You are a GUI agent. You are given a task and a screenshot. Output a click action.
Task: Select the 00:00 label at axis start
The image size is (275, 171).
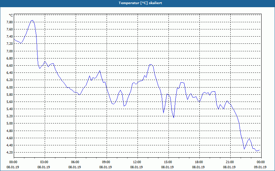(13, 162)
